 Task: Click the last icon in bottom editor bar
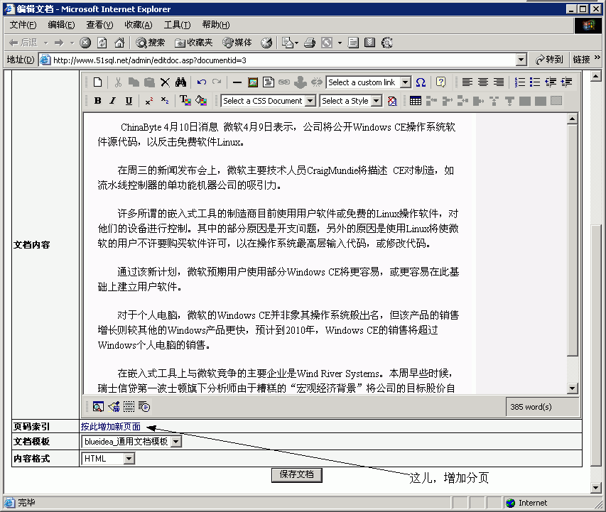pos(144,406)
